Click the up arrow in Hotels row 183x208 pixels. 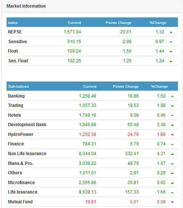tap(172, 115)
